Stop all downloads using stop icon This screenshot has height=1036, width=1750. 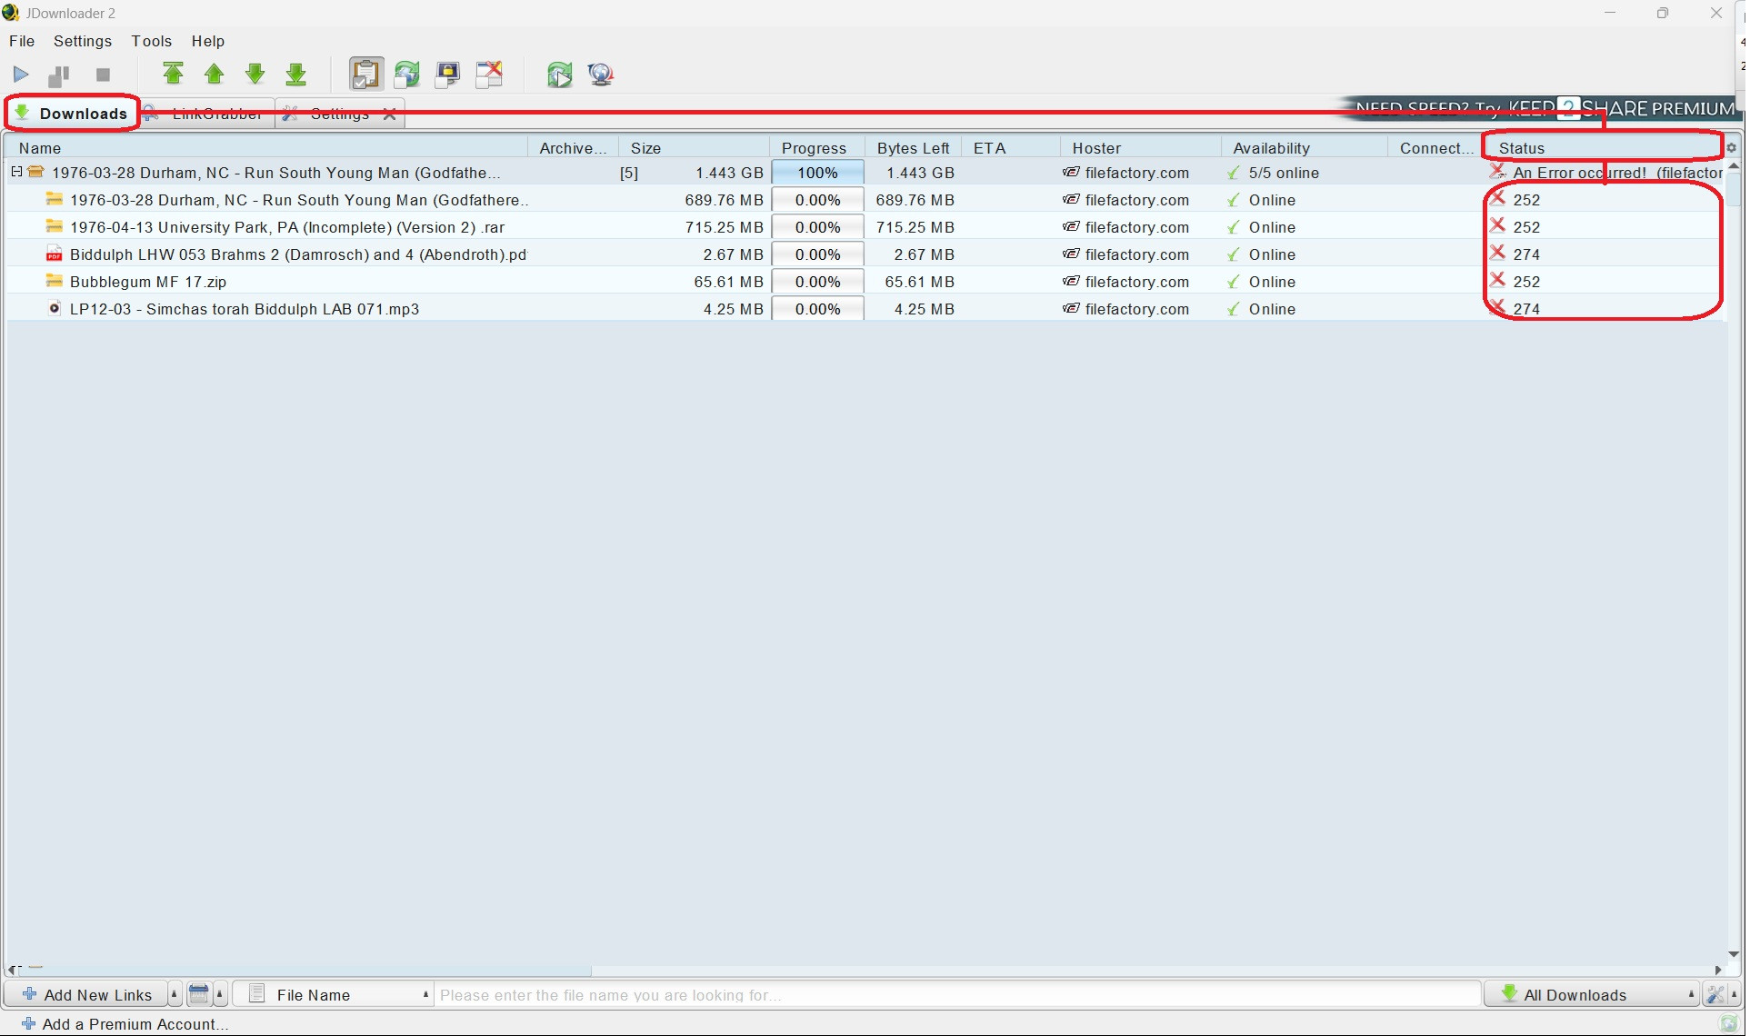(103, 75)
